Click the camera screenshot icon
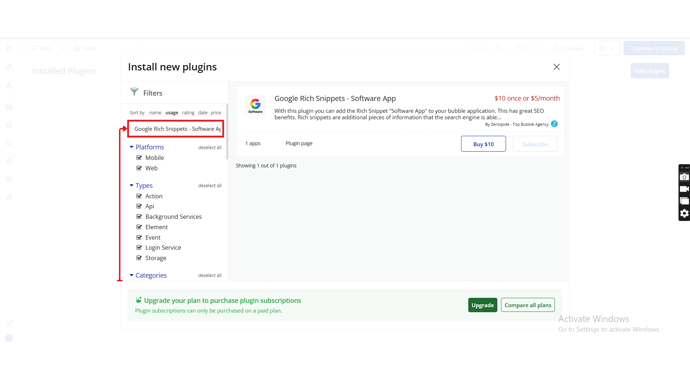Screen dimensions: 690x388 pyautogui.click(x=684, y=177)
